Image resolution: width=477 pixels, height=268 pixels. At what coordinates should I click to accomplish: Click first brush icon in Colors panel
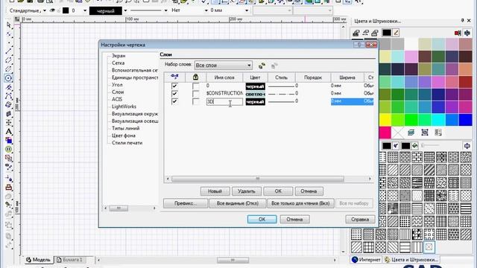click(x=356, y=33)
